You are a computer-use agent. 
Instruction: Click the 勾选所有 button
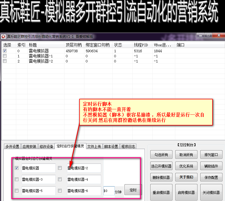pos(161,154)
